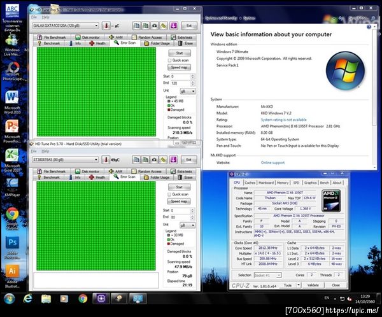The image size is (382, 317).
Task: Open Chrome from the taskbar
Action: click(83, 299)
